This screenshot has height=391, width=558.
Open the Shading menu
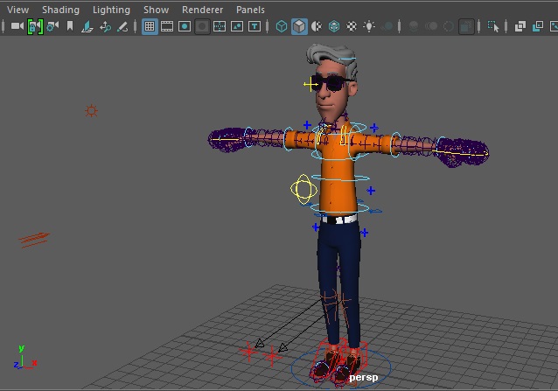(x=60, y=10)
